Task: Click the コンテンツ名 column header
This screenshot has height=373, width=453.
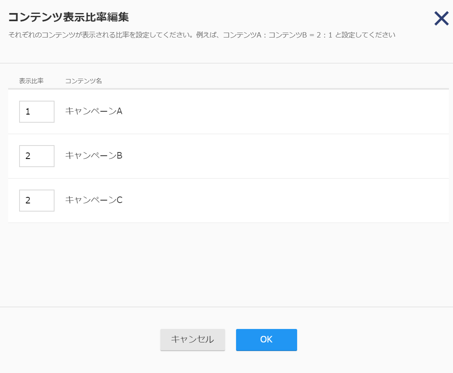Action: click(83, 81)
